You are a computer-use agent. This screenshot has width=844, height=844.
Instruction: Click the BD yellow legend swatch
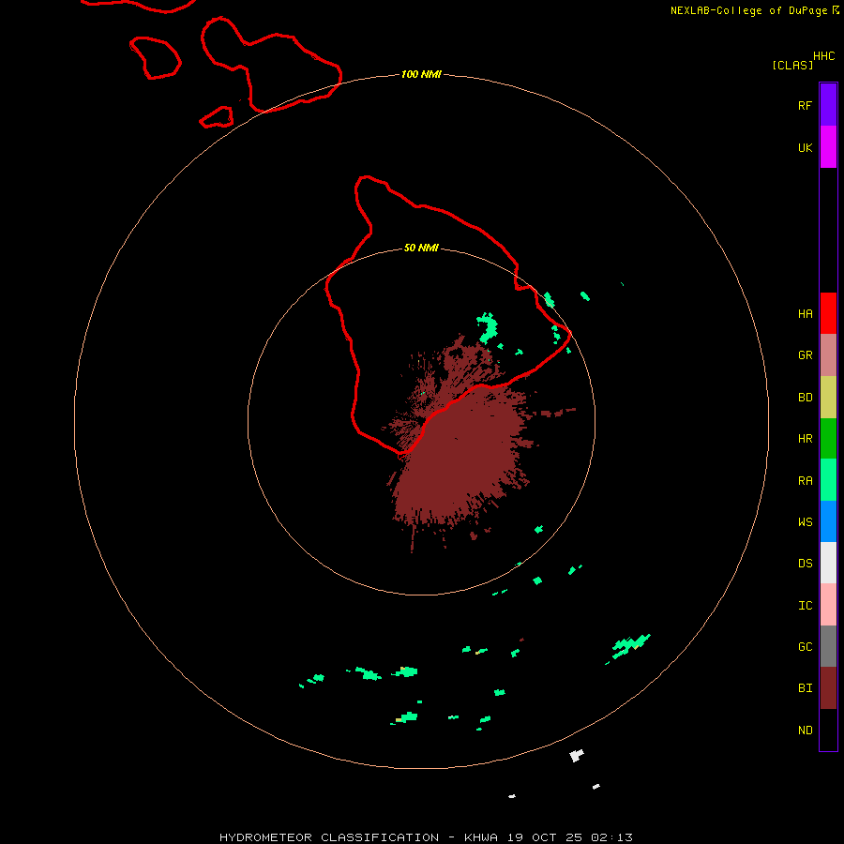point(828,398)
